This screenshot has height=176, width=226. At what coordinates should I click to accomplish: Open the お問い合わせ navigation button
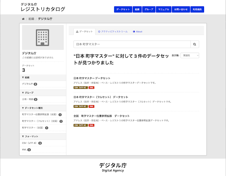pos(181,10)
